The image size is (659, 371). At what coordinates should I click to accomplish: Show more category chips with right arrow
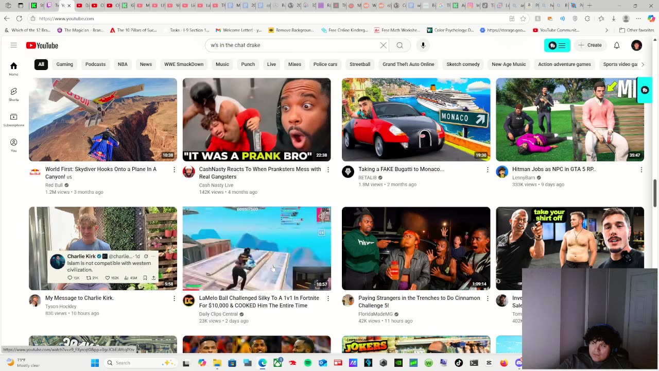pos(643,64)
